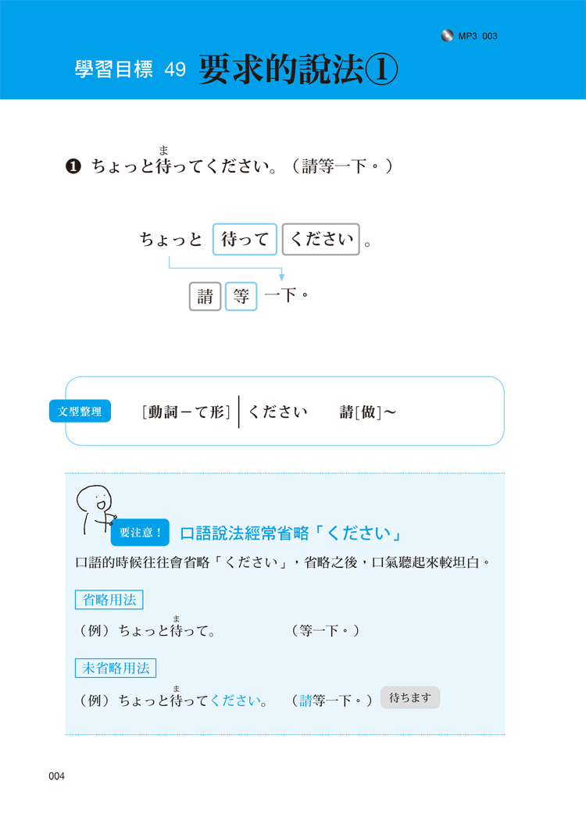Click the stick figure cartoon character

96,509
